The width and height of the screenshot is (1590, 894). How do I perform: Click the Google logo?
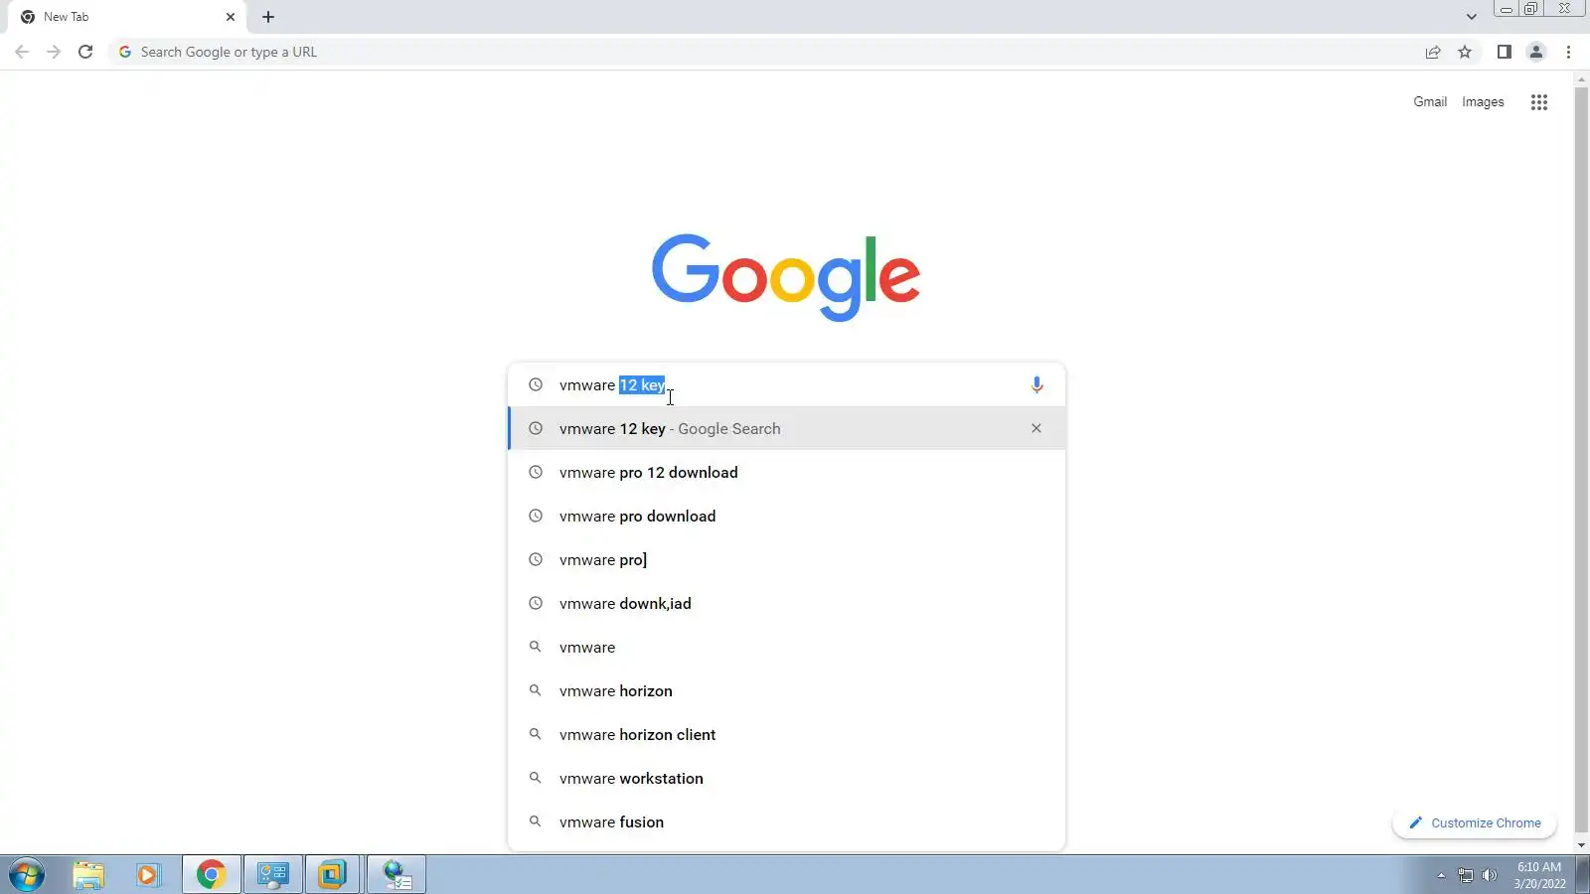click(x=786, y=277)
